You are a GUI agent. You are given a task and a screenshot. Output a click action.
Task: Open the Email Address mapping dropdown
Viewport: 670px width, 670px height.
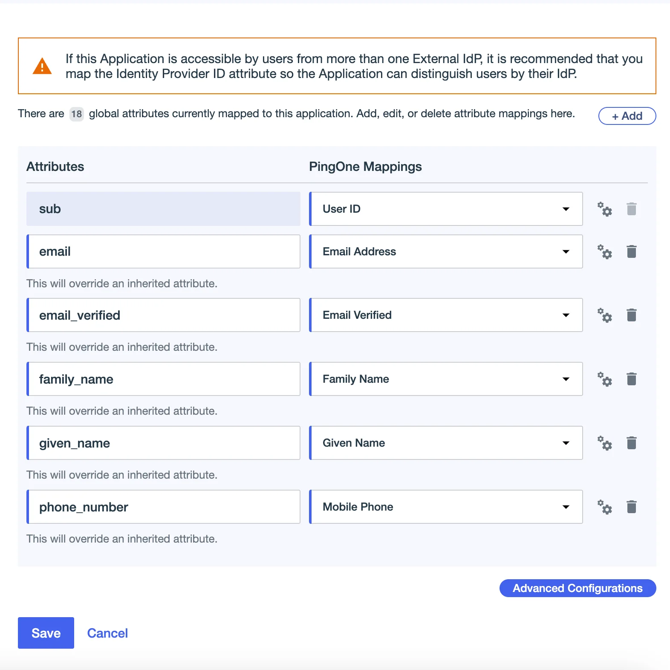point(446,251)
